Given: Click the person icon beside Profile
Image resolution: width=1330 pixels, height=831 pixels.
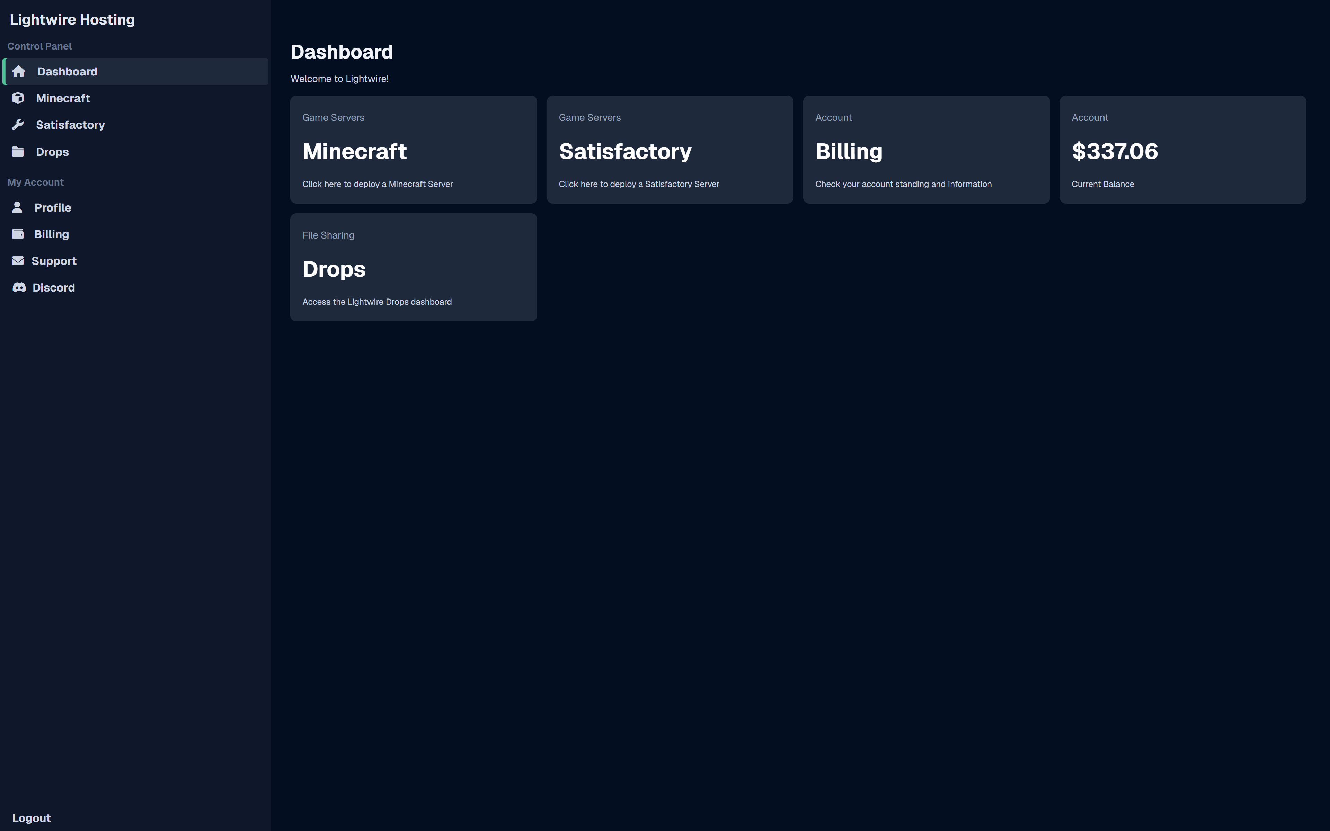Looking at the screenshot, I should (18, 207).
